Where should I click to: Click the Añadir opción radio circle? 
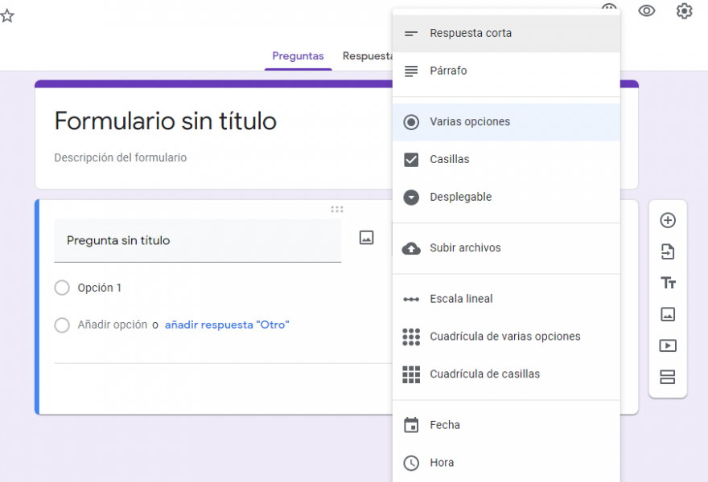pyautogui.click(x=62, y=325)
